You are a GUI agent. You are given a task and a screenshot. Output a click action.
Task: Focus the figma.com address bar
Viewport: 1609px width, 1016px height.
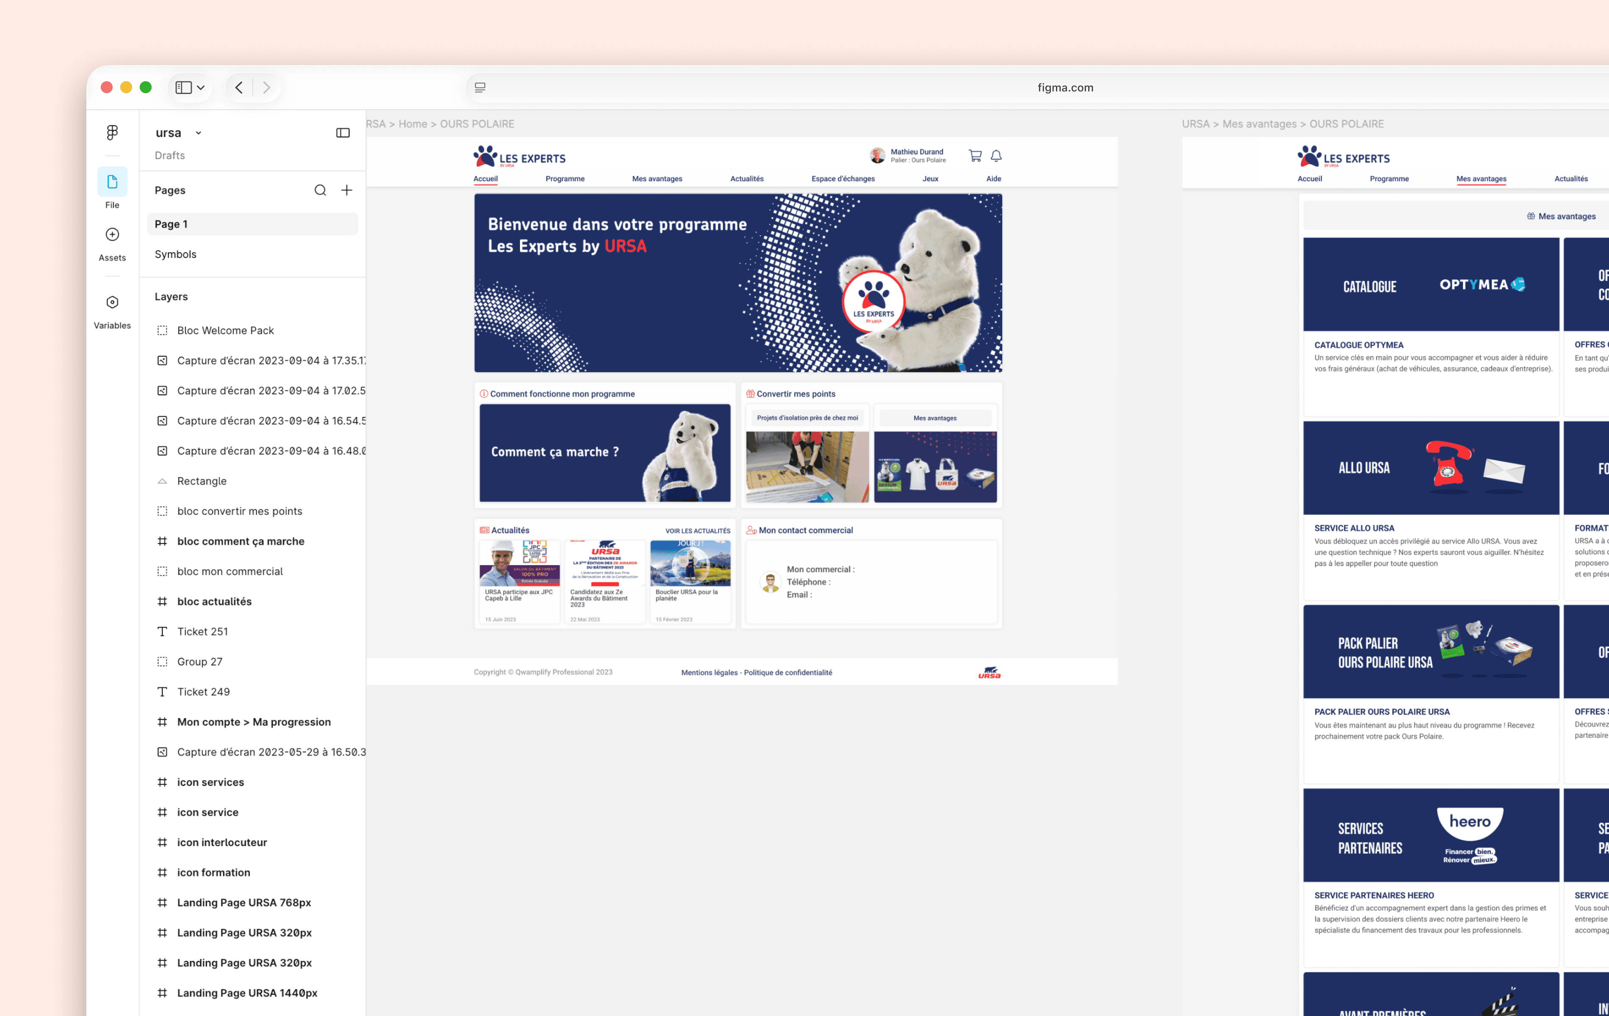(1065, 88)
